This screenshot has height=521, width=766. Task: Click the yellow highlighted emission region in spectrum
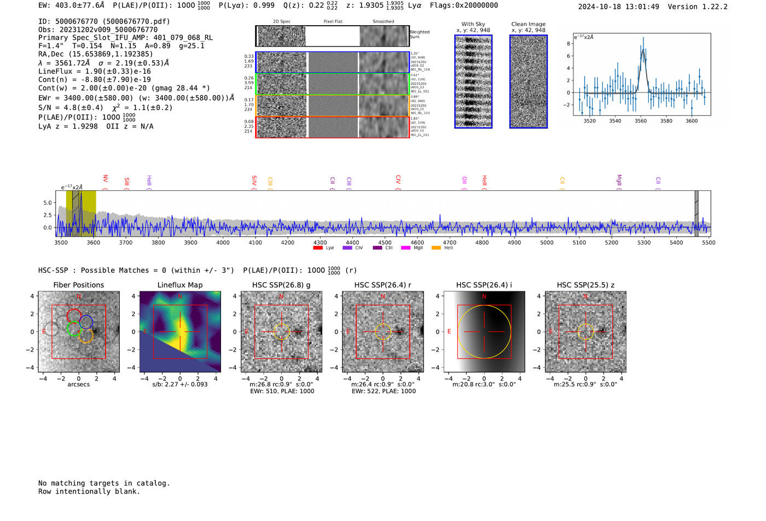81,213
